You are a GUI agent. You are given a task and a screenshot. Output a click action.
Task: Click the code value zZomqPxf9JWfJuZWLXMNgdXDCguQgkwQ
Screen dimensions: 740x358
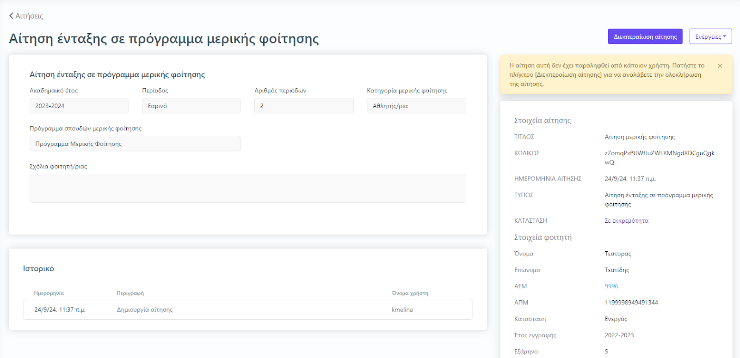pos(660,158)
